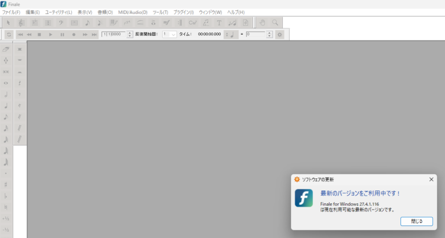Click the Record button in playback controls

point(74,35)
